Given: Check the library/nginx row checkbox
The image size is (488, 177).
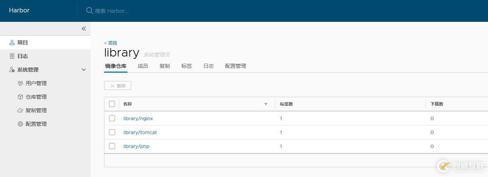Looking at the screenshot, I should click(112, 118).
